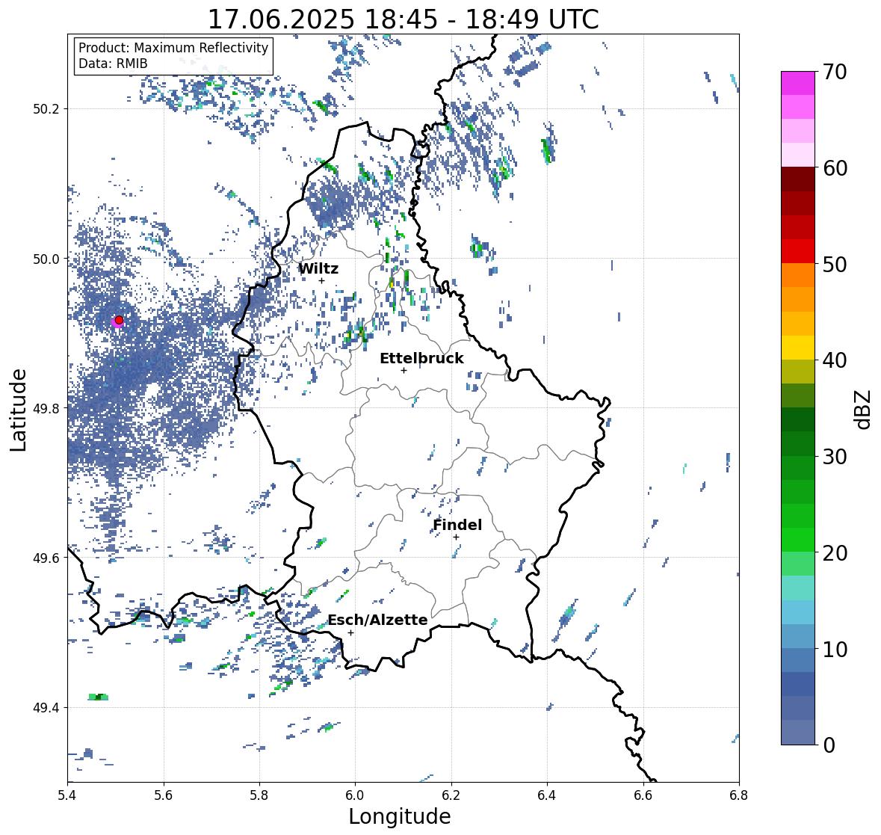This screenshot has height=835, width=881.
Task: Click the colorbar tick label 40
Action: (835, 360)
